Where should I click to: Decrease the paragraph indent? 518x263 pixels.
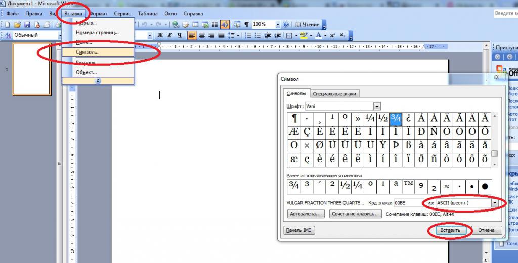pyautogui.click(x=268, y=35)
